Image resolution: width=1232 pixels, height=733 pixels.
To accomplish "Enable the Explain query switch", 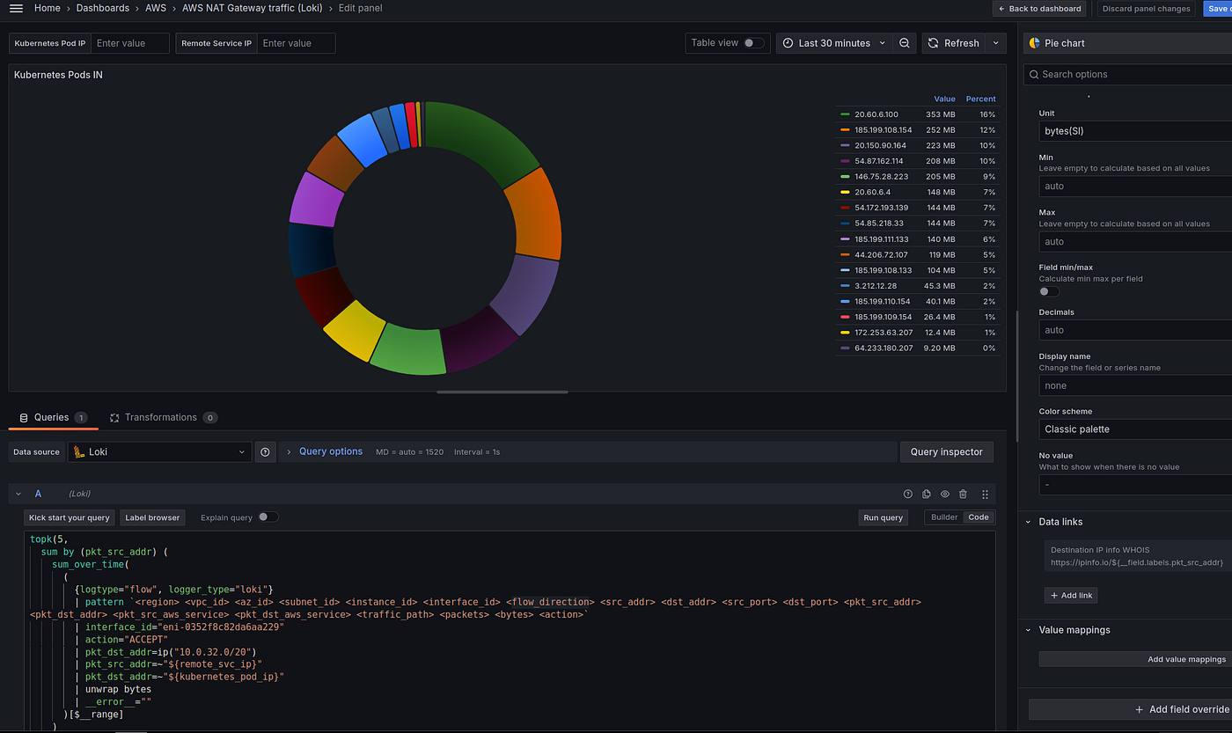I will tap(268, 517).
